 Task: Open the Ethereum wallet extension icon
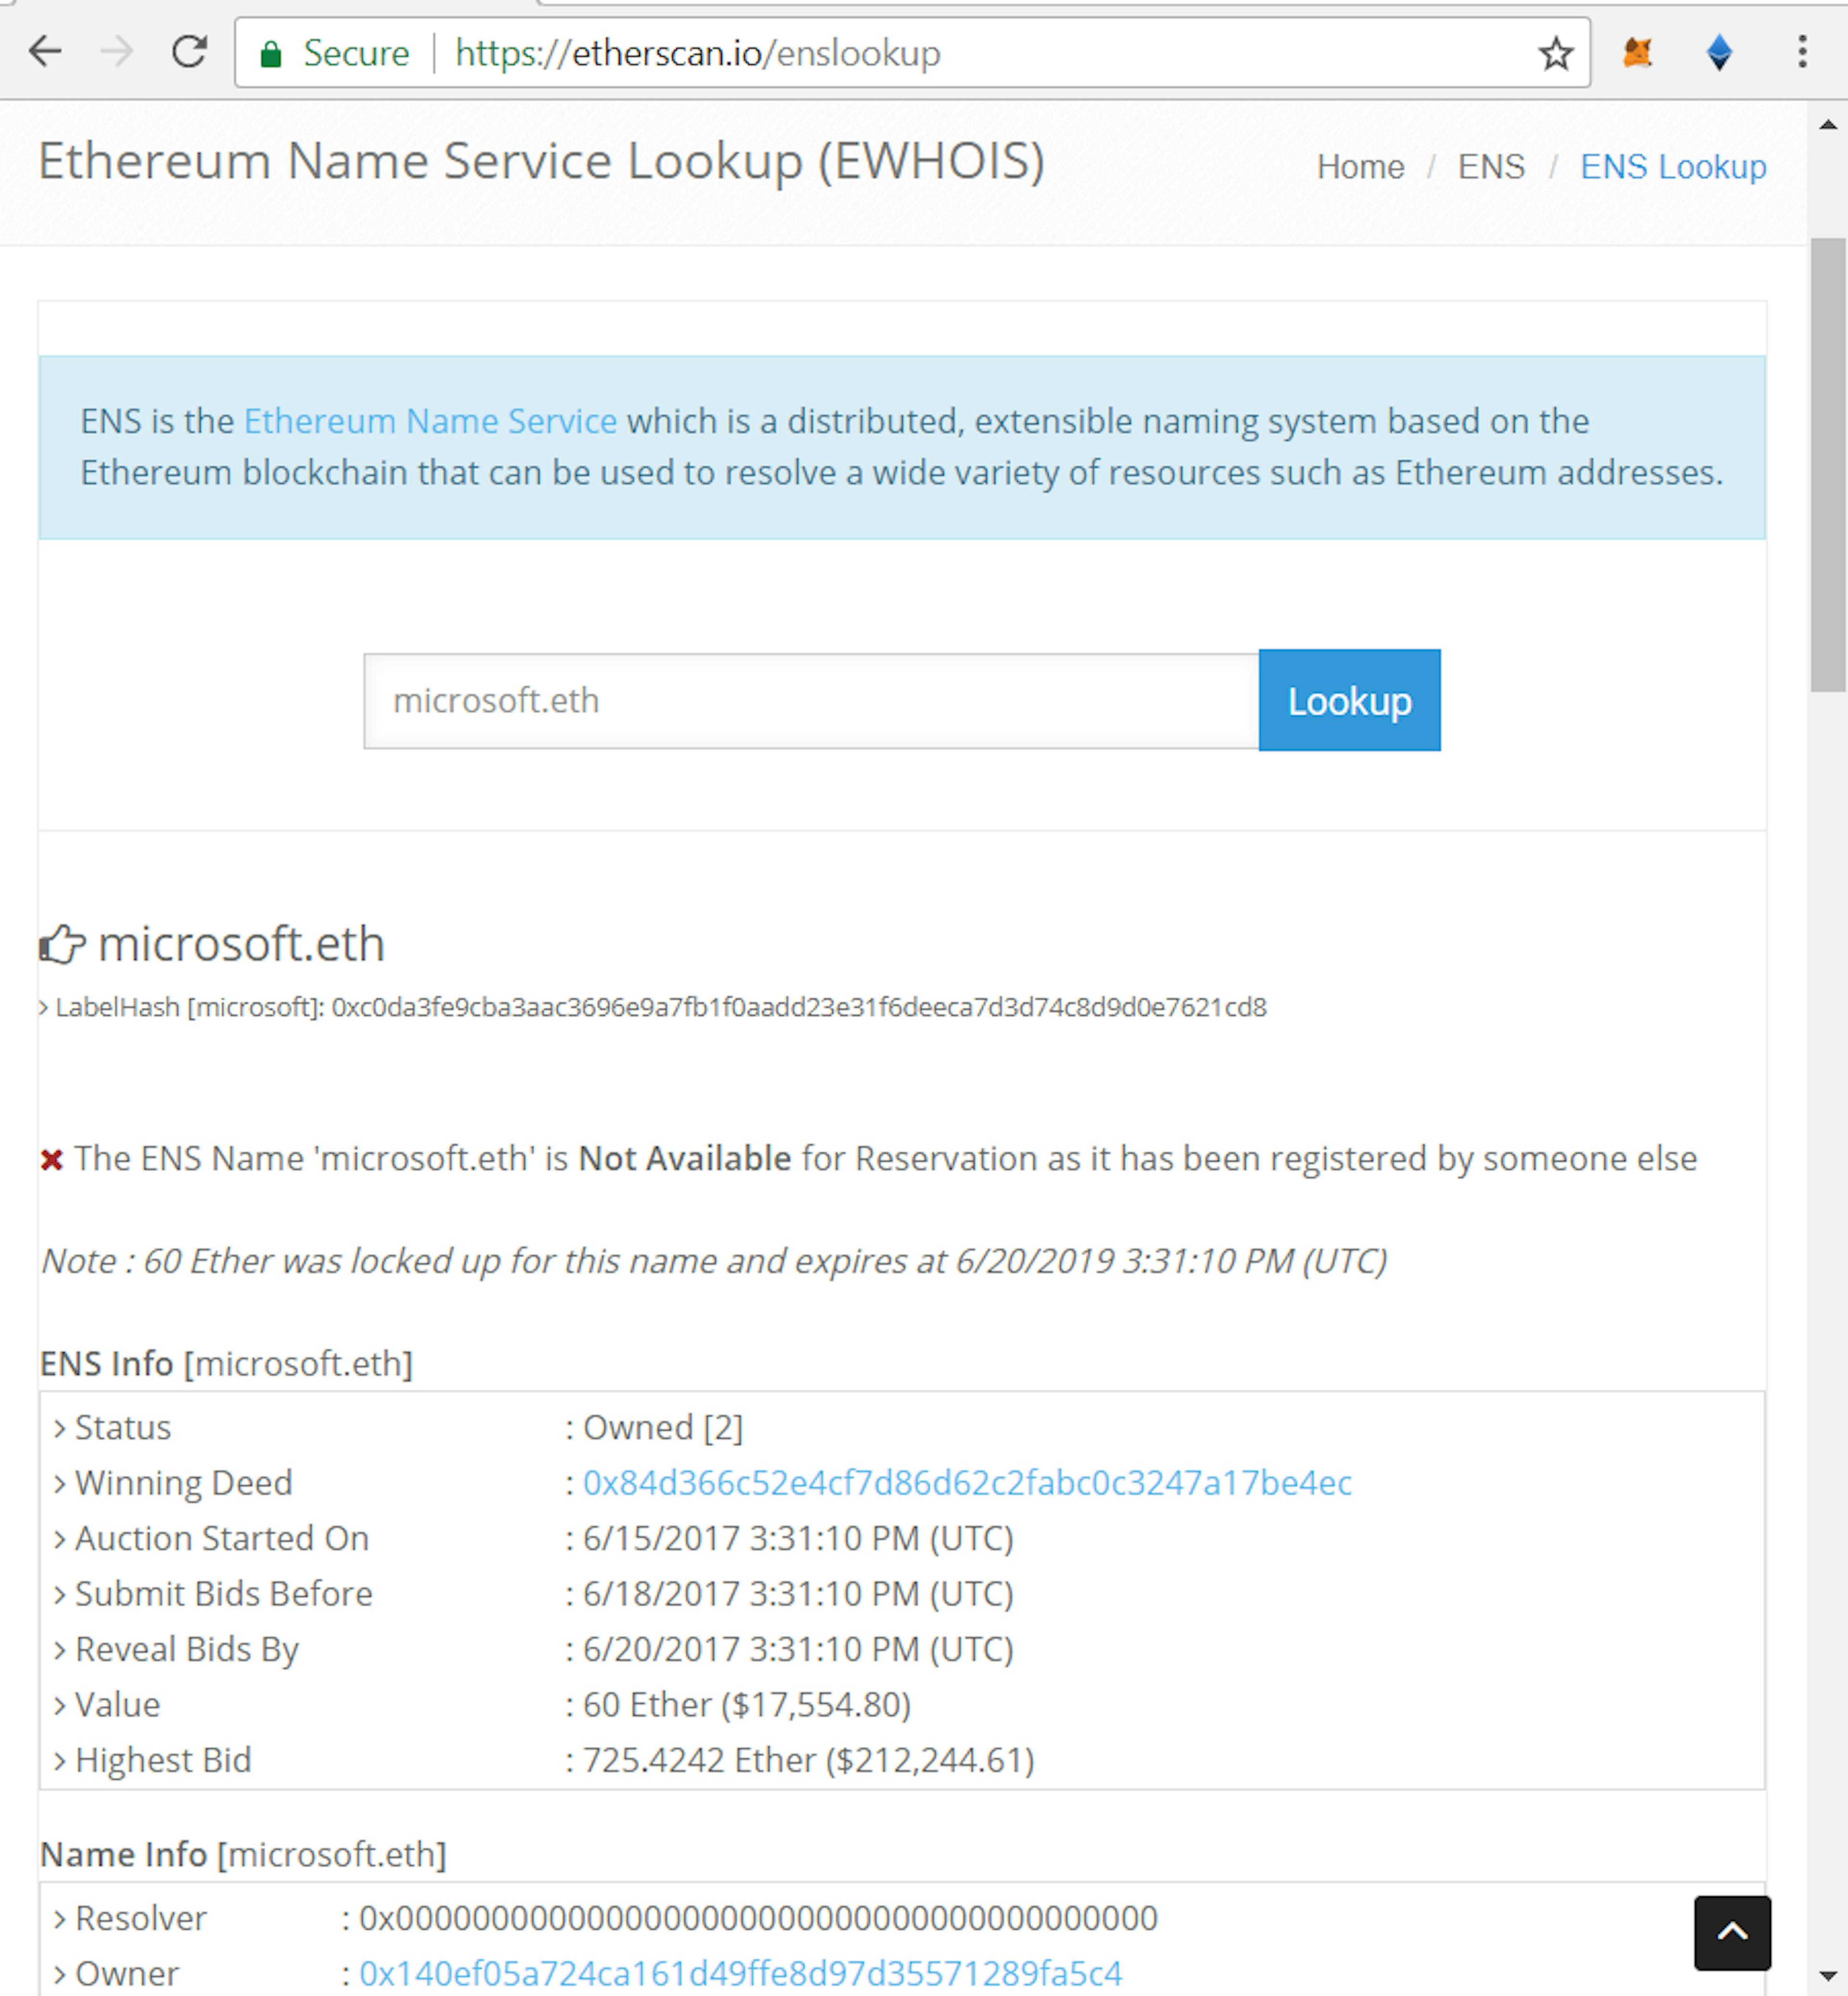(x=1719, y=53)
